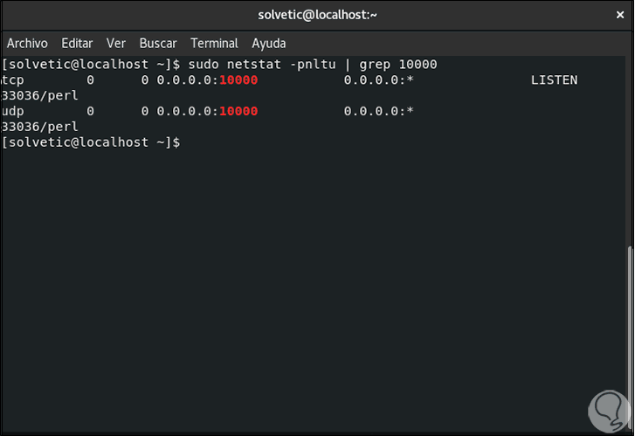Open the Ayuda help menu
The height and width of the screenshot is (436, 635).
point(269,43)
